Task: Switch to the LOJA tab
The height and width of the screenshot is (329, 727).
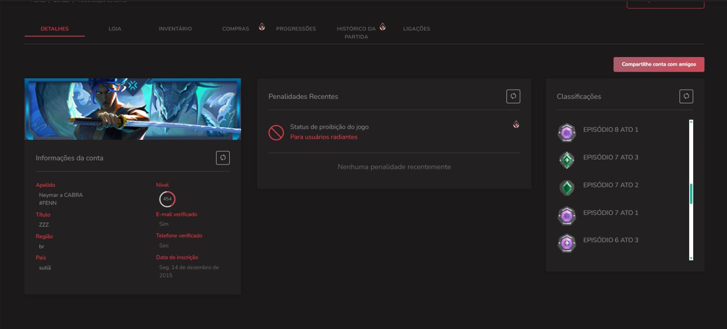Action: [115, 29]
